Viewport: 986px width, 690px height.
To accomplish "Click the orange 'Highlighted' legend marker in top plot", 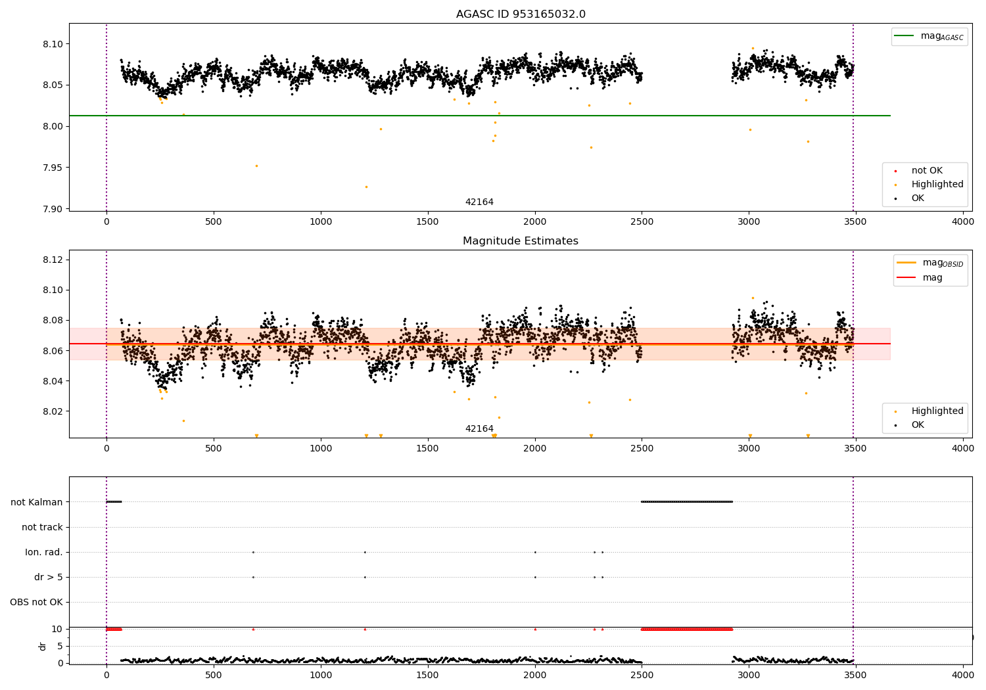I will (895, 185).
